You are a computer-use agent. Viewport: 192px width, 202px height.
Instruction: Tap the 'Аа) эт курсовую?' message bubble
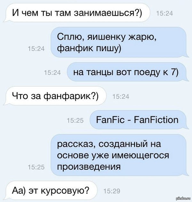[50, 190]
